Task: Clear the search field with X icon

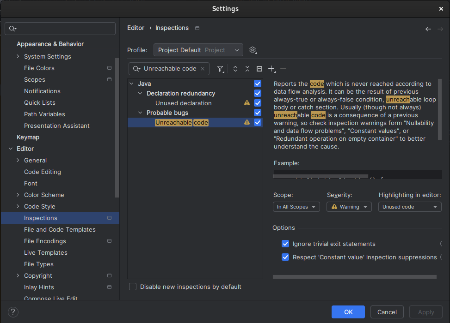Action: pyautogui.click(x=203, y=69)
